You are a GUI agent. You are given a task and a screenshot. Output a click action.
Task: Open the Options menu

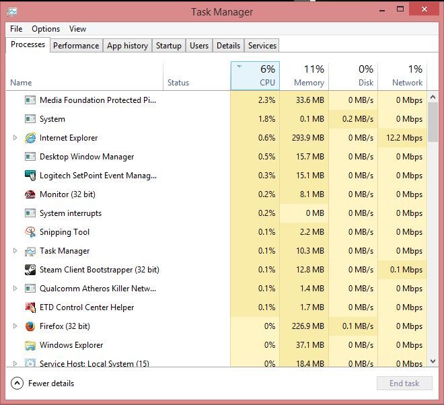point(46,29)
